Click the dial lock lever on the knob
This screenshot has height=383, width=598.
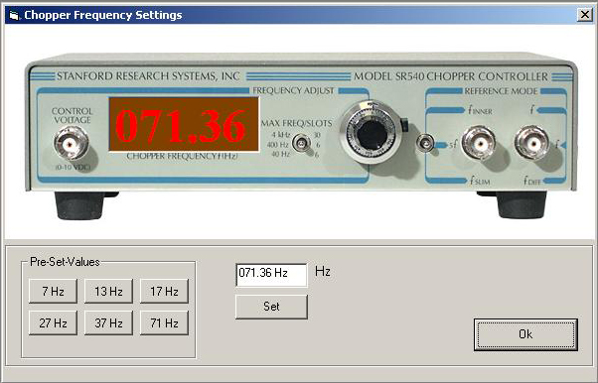coord(404,125)
